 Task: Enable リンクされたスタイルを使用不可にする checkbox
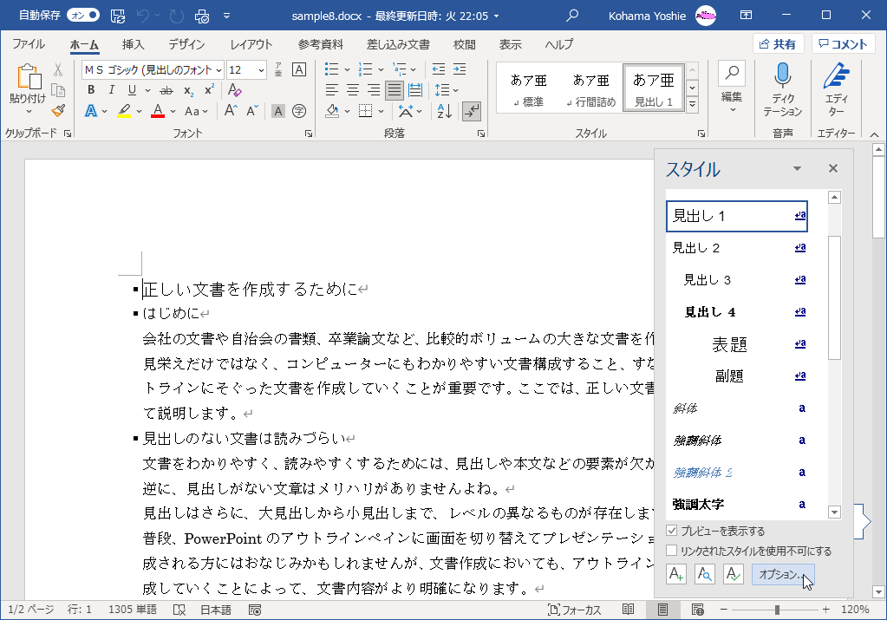coord(672,551)
